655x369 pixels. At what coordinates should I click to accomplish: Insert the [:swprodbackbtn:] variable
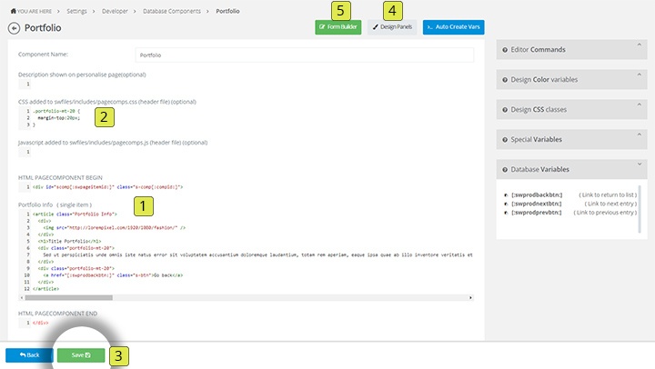pos(537,194)
